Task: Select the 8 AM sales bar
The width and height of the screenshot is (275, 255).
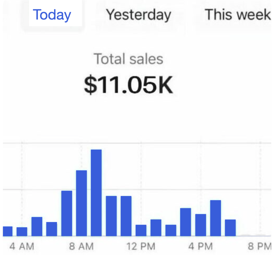Action: (81, 203)
